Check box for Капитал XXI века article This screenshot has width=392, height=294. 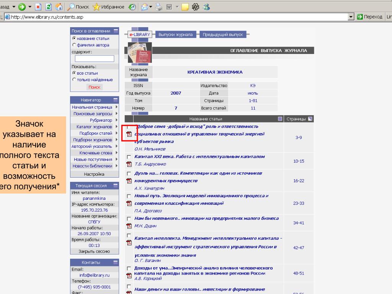pyautogui.click(x=129, y=157)
